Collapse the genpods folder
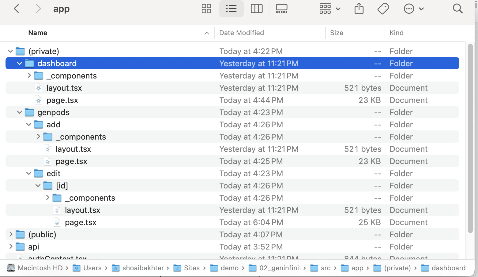Viewport: 478px width, 277px height. pos(20,112)
